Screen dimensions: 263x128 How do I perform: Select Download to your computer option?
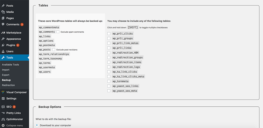tap(37, 125)
